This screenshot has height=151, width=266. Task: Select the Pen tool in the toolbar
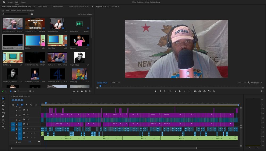coord(3,116)
